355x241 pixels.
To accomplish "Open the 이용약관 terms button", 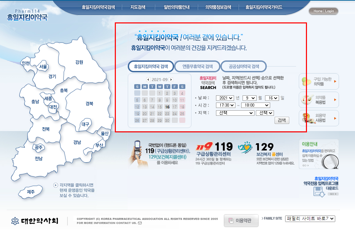I will [241, 221].
